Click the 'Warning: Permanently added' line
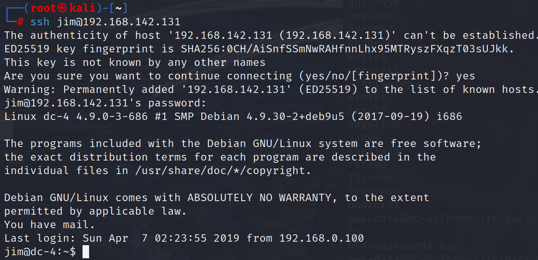This screenshot has height=260, width=538. click(x=269, y=89)
